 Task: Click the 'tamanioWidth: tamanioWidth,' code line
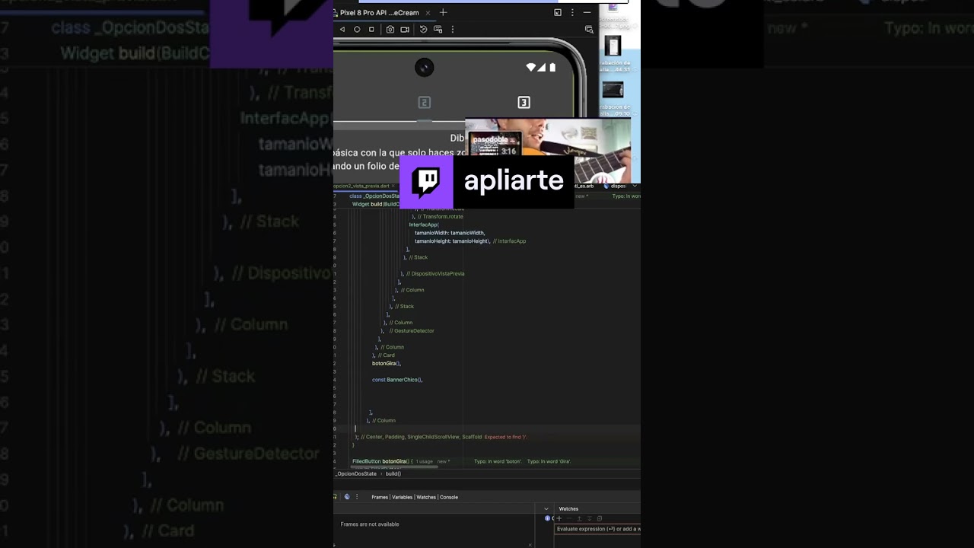tap(450, 233)
